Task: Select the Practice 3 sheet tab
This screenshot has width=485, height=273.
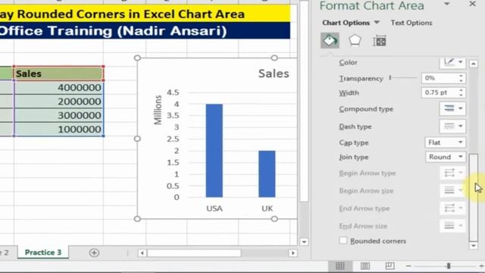Action: point(43,253)
